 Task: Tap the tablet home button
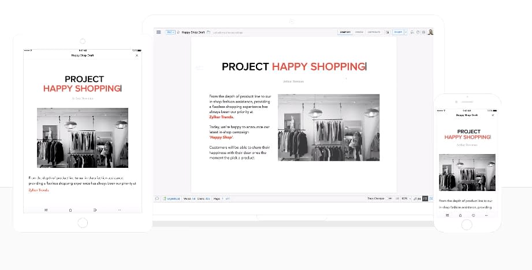[x=83, y=223]
